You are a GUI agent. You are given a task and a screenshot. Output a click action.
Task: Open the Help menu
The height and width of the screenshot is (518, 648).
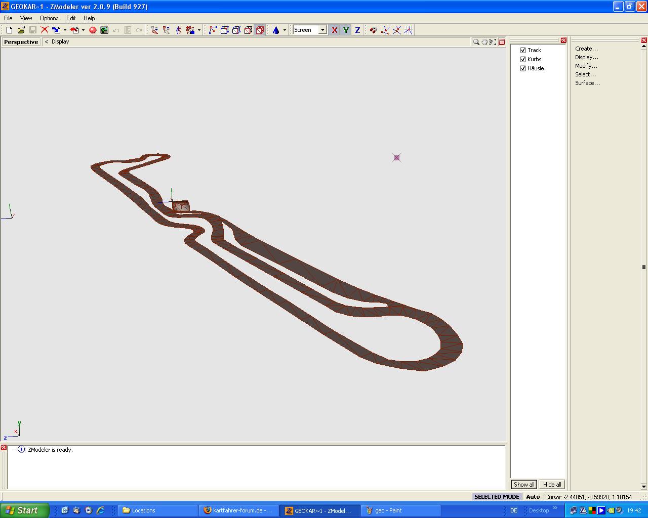[89, 18]
